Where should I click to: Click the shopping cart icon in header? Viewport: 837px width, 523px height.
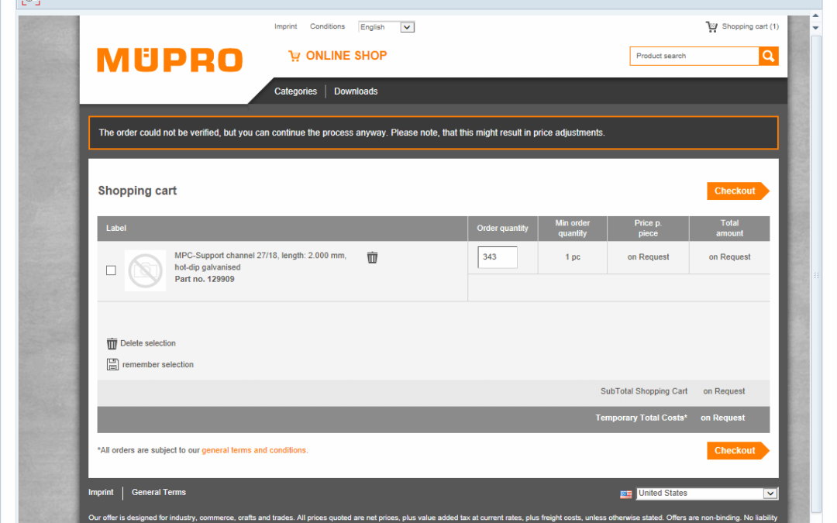click(x=711, y=26)
